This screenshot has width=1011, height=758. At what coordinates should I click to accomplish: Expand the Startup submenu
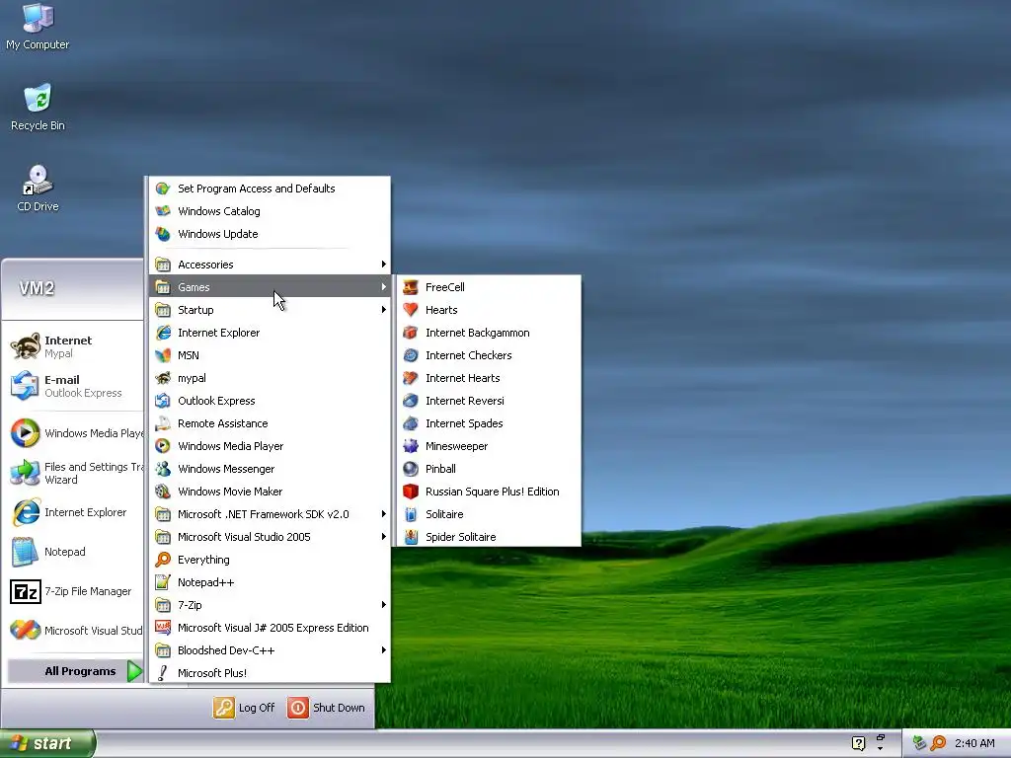point(270,310)
